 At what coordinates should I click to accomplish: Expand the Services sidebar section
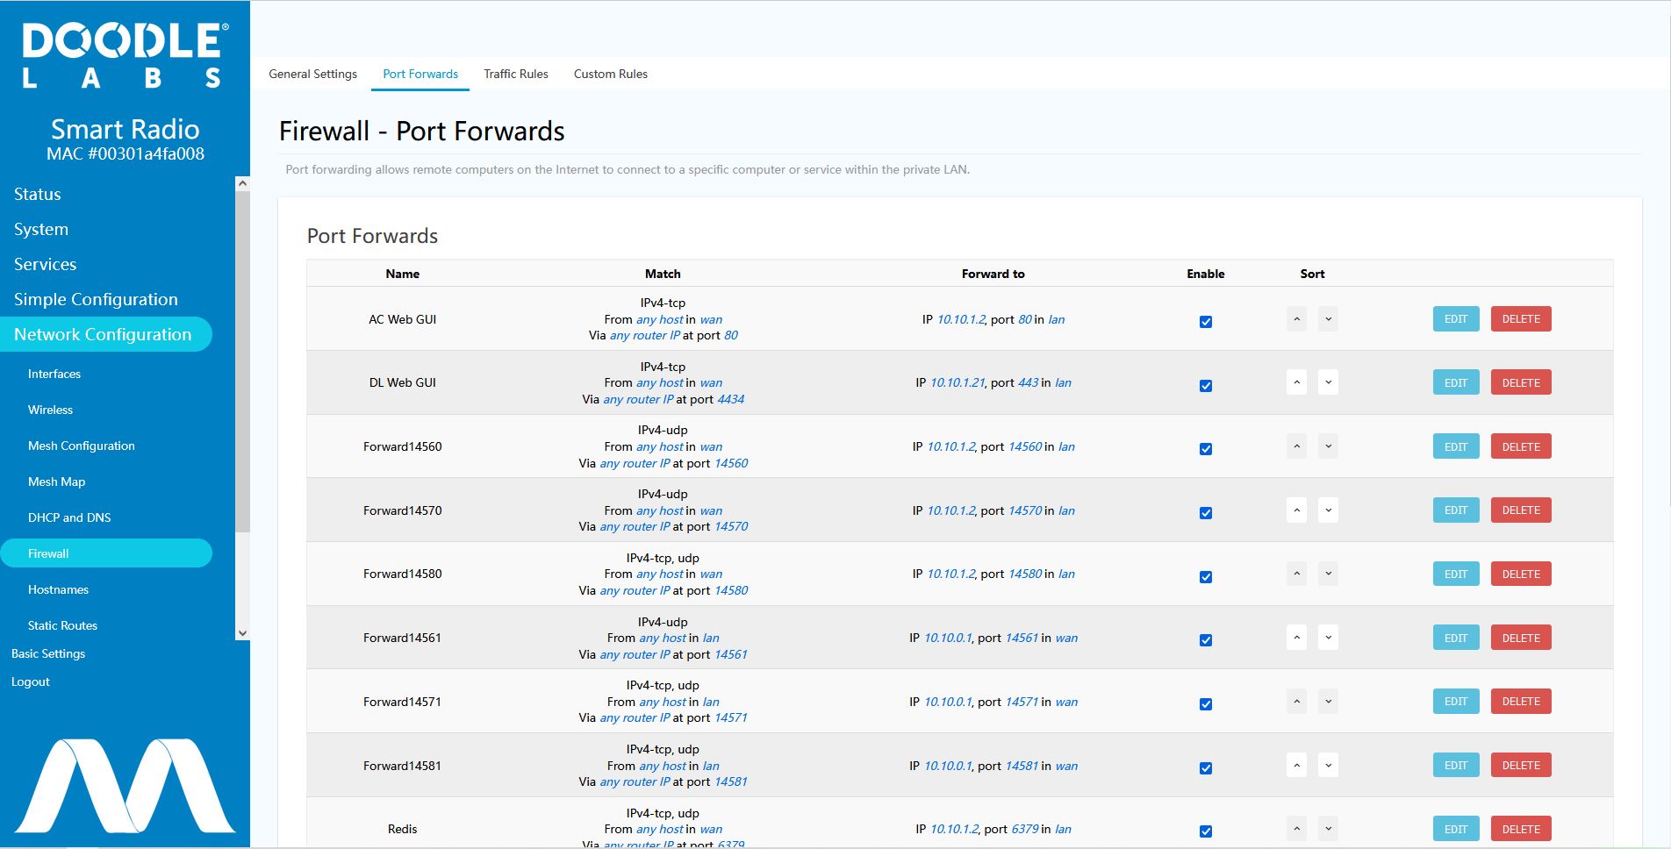45,264
